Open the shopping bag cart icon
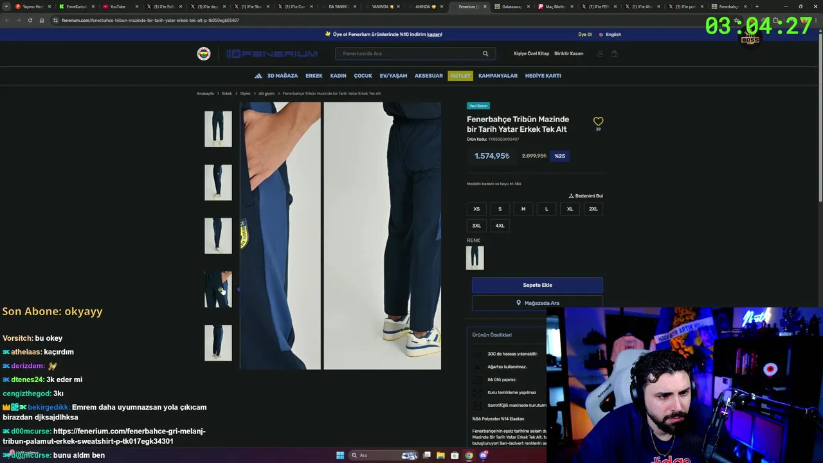The width and height of the screenshot is (823, 463). coord(614,53)
